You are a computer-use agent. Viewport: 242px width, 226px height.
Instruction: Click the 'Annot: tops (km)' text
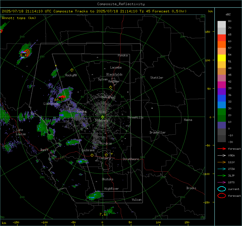click(19, 18)
